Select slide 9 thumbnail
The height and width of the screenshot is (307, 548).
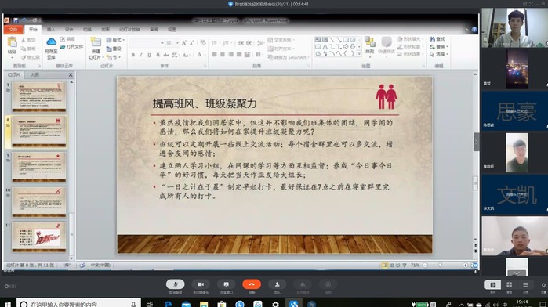click(x=38, y=166)
